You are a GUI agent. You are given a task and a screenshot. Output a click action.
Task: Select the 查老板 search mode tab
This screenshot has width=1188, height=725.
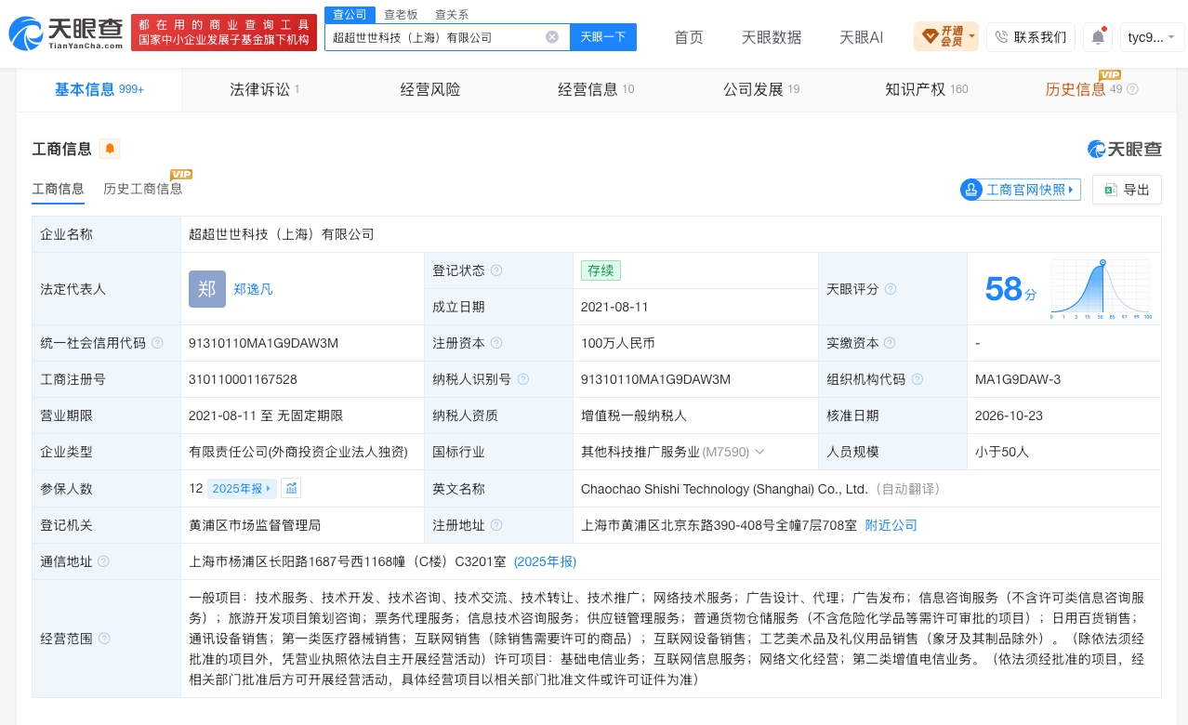tap(401, 14)
